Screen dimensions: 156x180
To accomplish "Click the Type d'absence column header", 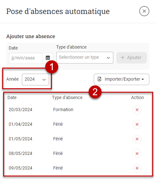I will pos(67,97).
